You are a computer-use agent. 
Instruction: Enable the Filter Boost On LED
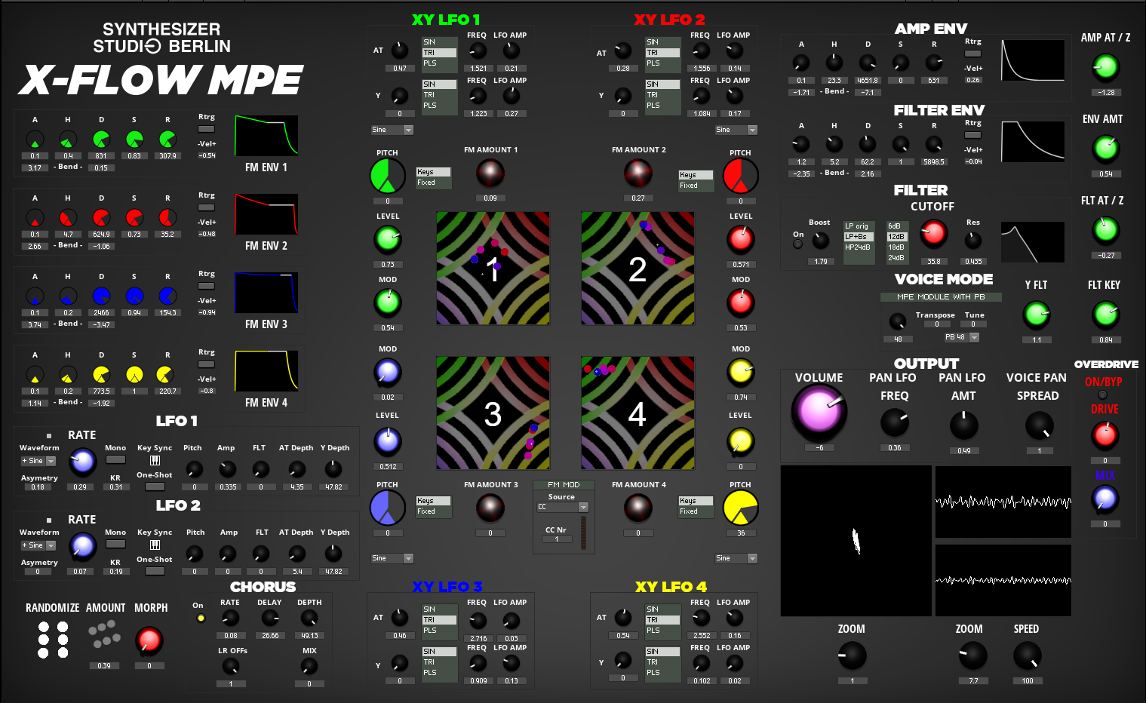[x=797, y=244]
